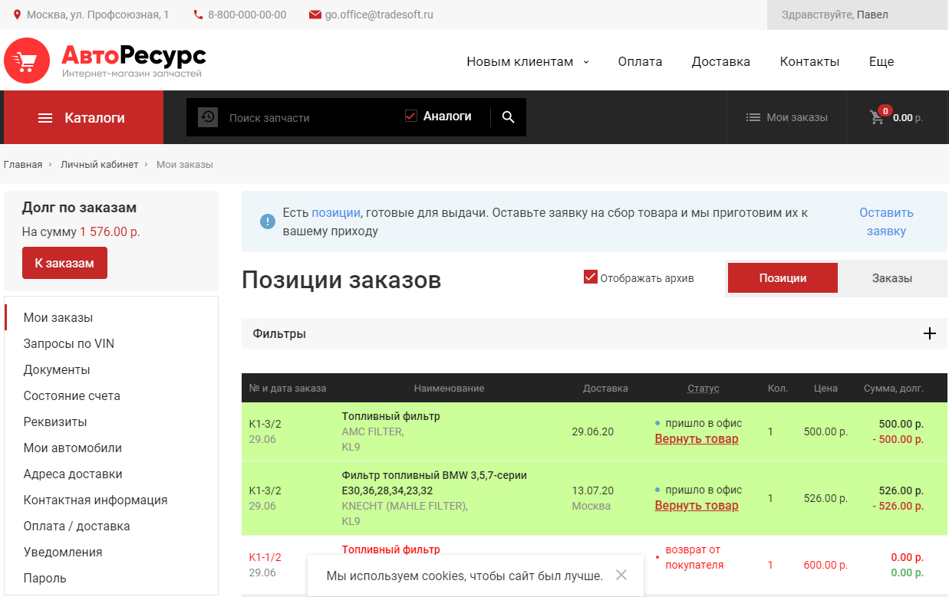Click the Оставить заявку link

pyautogui.click(x=885, y=221)
